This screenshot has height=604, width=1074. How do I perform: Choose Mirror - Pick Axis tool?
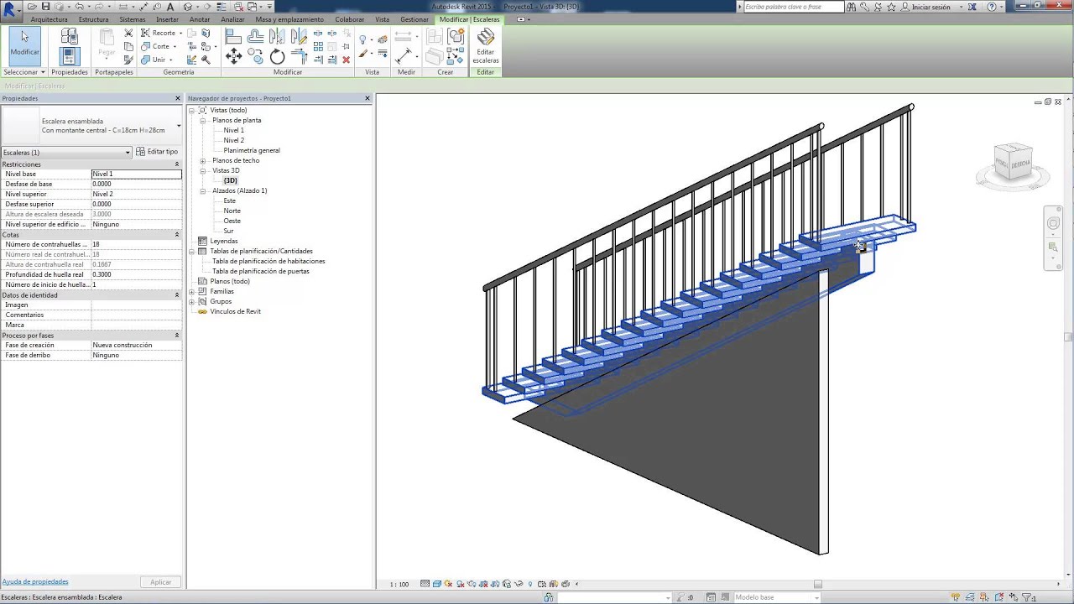tap(277, 36)
